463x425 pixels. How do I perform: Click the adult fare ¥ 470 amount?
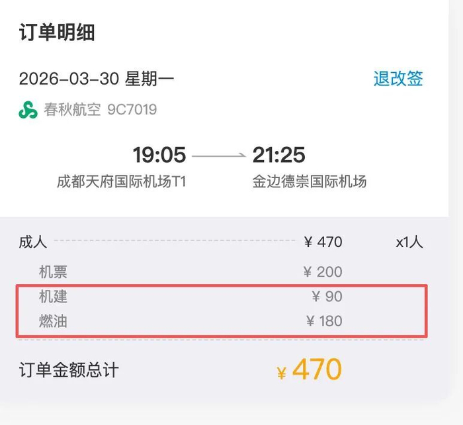click(x=323, y=242)
